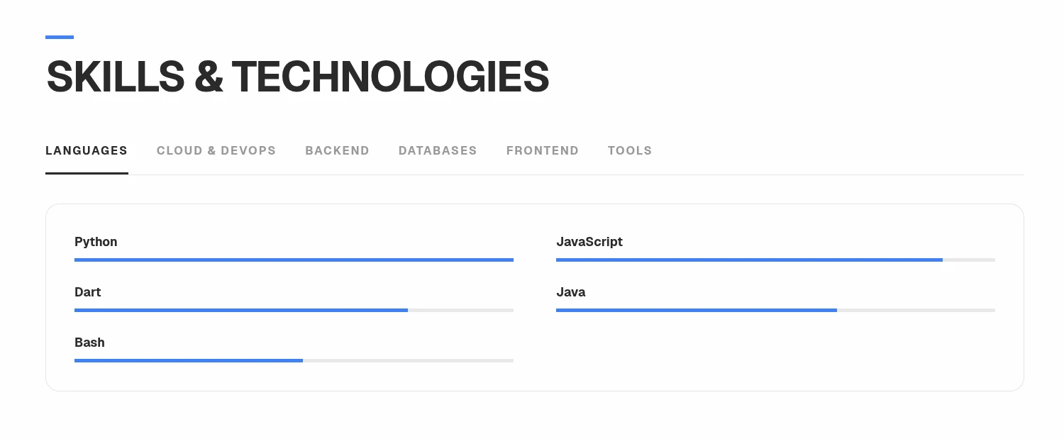
Task: Click the blue JavaScript proficiency bar
Action: pos(749,260)
